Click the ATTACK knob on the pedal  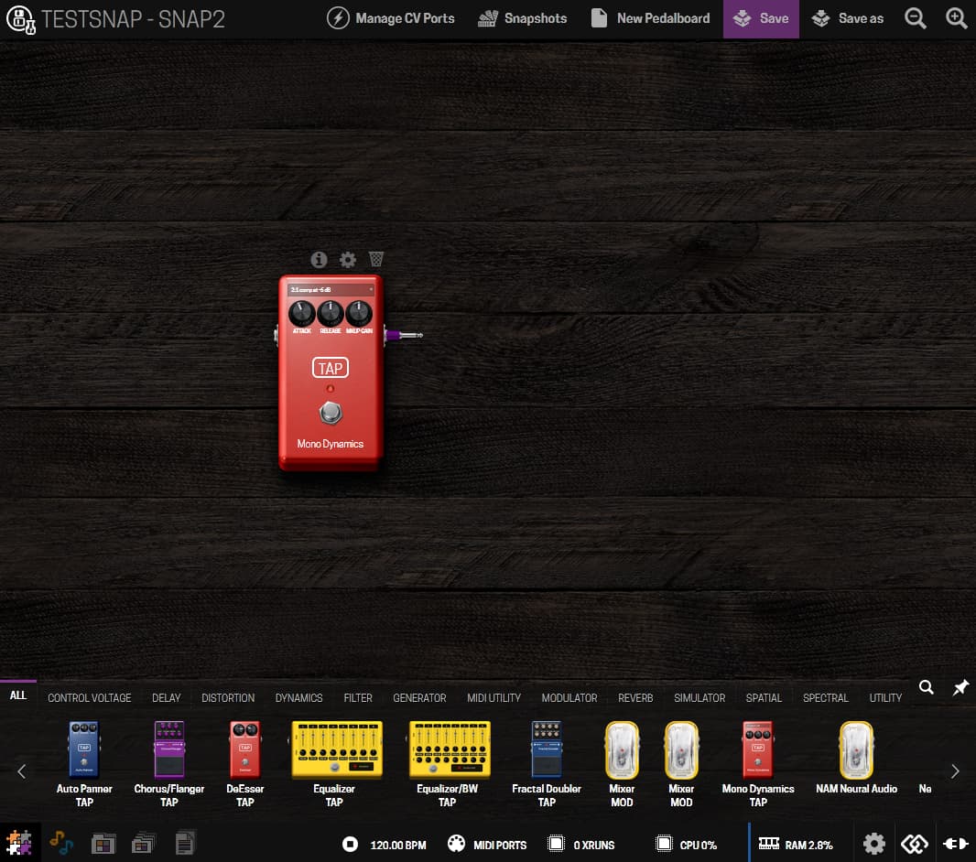(302, 314)
